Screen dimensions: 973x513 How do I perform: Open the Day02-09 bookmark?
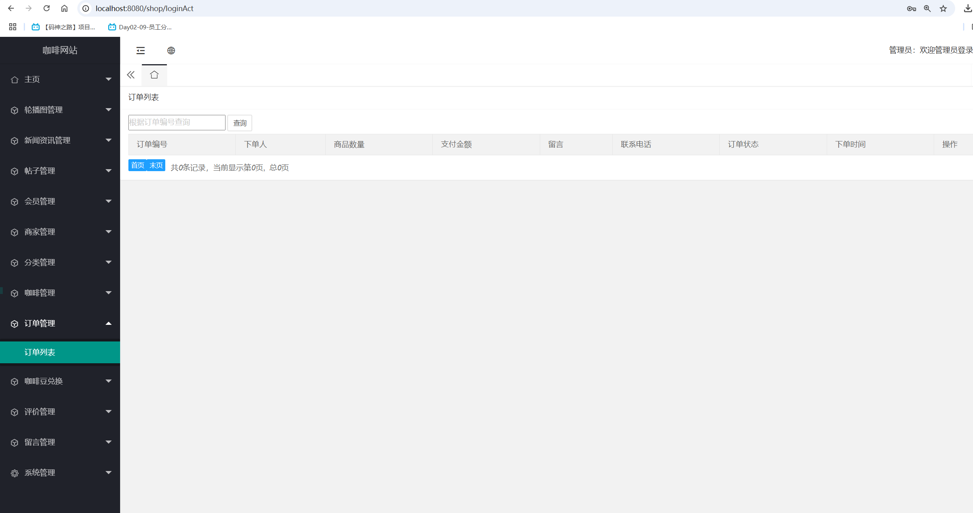pos(140,27)
